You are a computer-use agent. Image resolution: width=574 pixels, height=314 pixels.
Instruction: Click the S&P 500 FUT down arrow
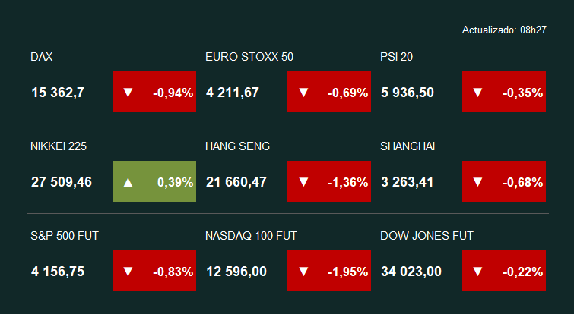tap(128, 272)
